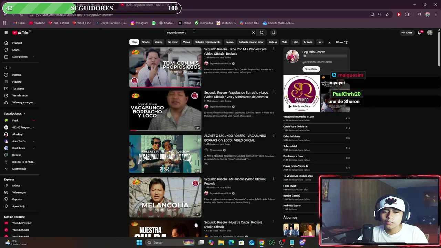Open the YouTube hamburger guide menu
441x248 pixels.
tap(6, 33)
